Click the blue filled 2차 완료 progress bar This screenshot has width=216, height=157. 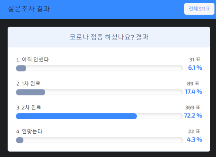coord(76,116)
